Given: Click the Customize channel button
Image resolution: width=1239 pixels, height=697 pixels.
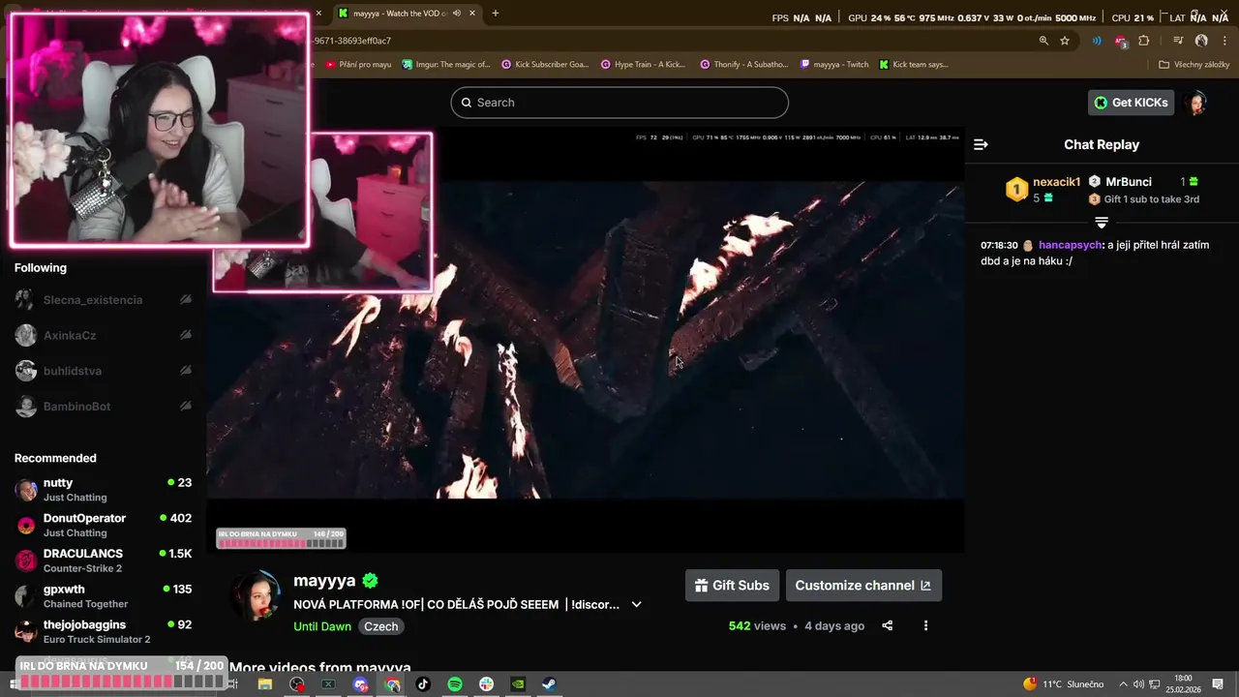Looking at the screenshot, I should pyautogui.click(x=863, y=585).
